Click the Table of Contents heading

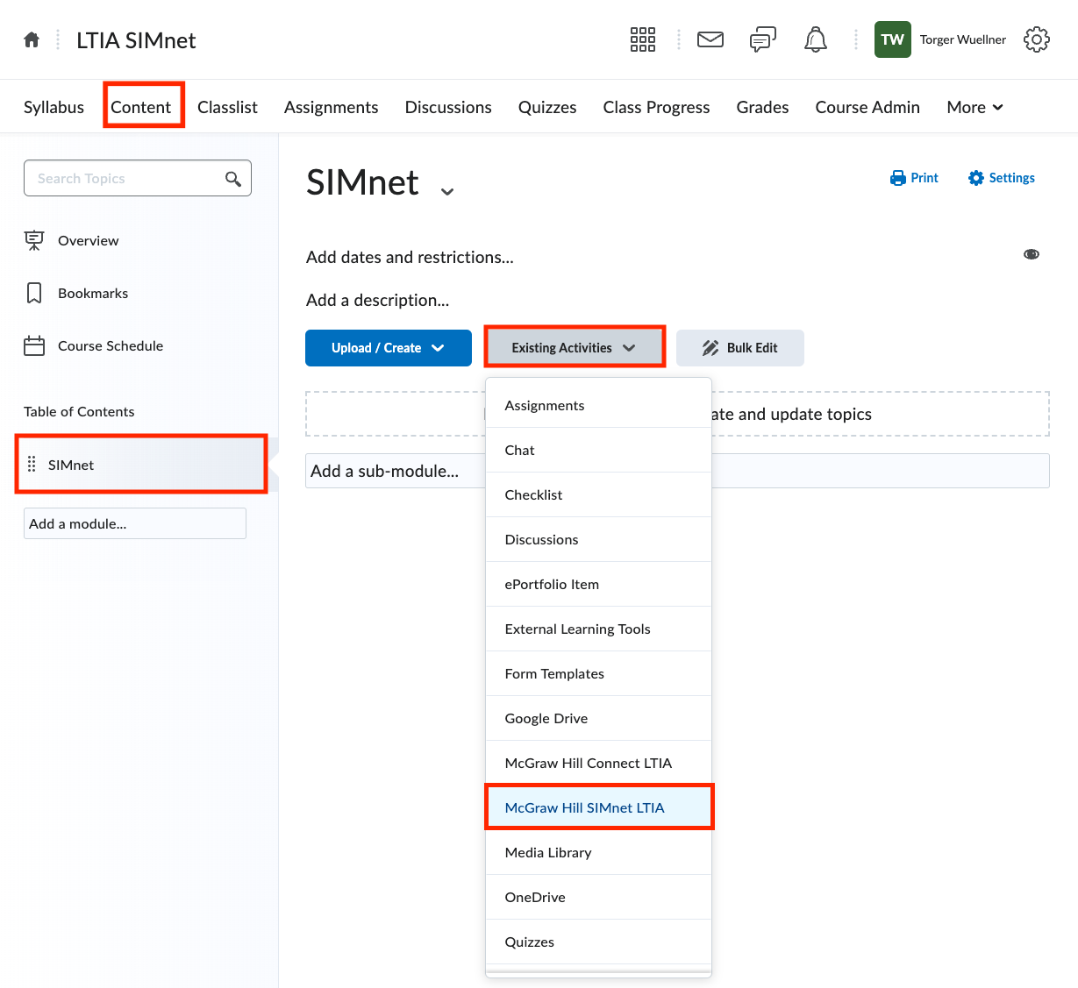(x=79, y=411)
